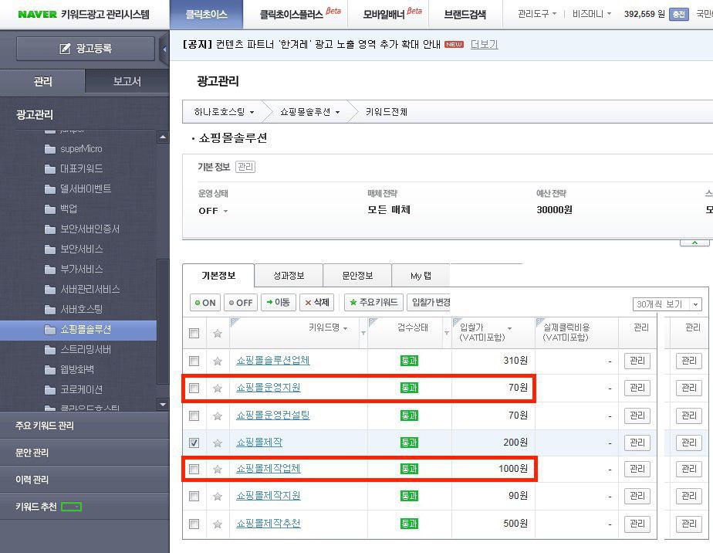Open the My 탭 tab

point(421,276)
